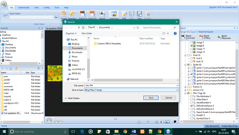Select the Single File Export tab

188,32
